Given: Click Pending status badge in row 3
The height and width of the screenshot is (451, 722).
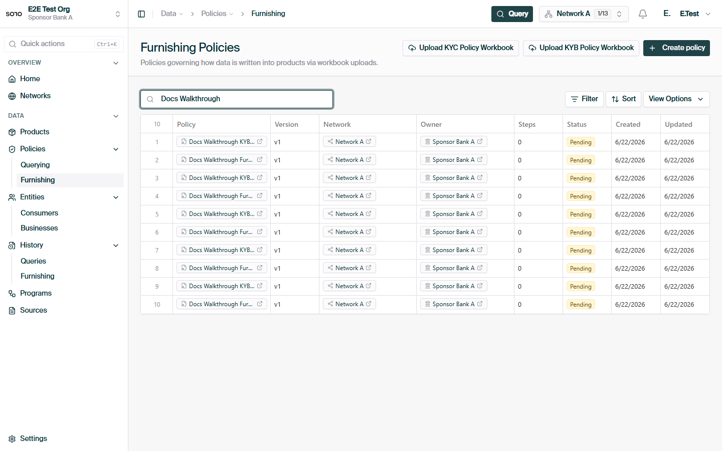Looking at the screenshot, I should tap(581, 178).
